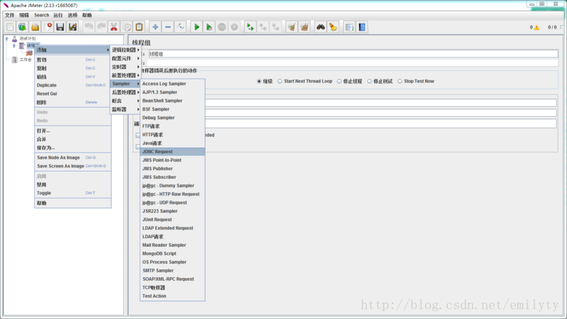Expand the 添加 submenu entry
Image resolution: width=567 pixels, height=319 pixels.
[x=72, y=50]
